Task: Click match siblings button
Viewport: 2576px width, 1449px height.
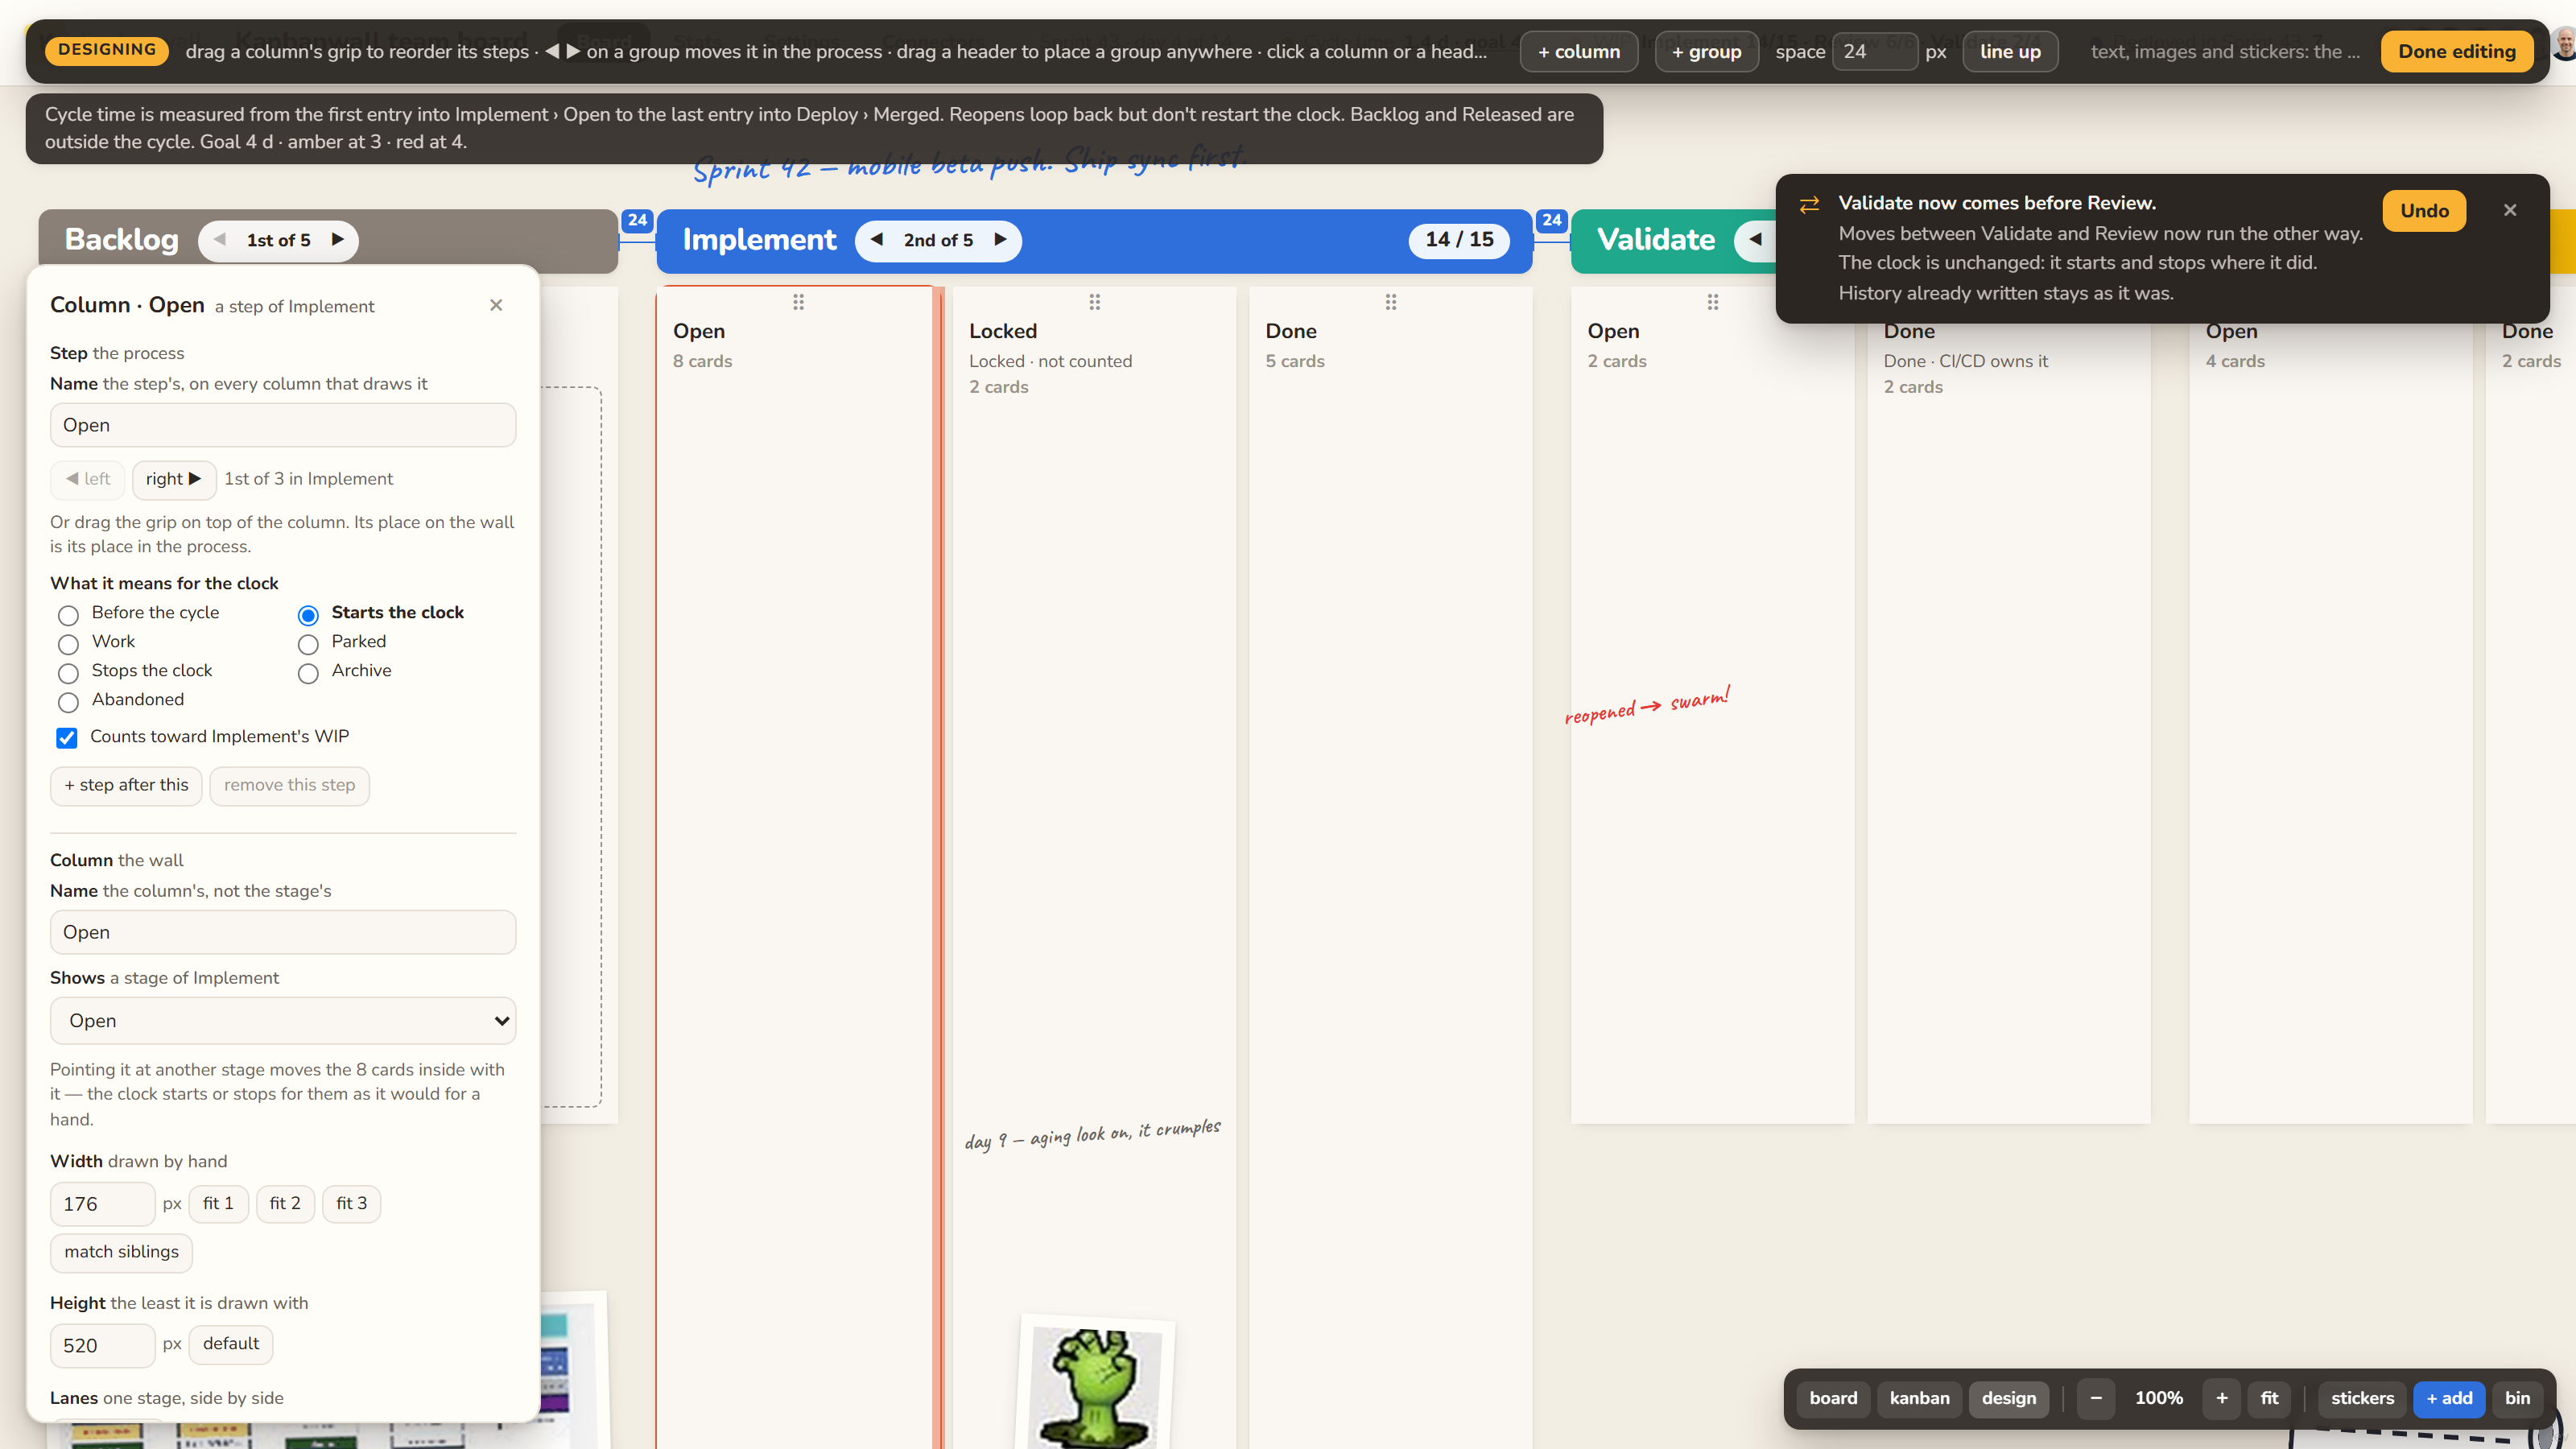Action: click(x=121, y=1253)
